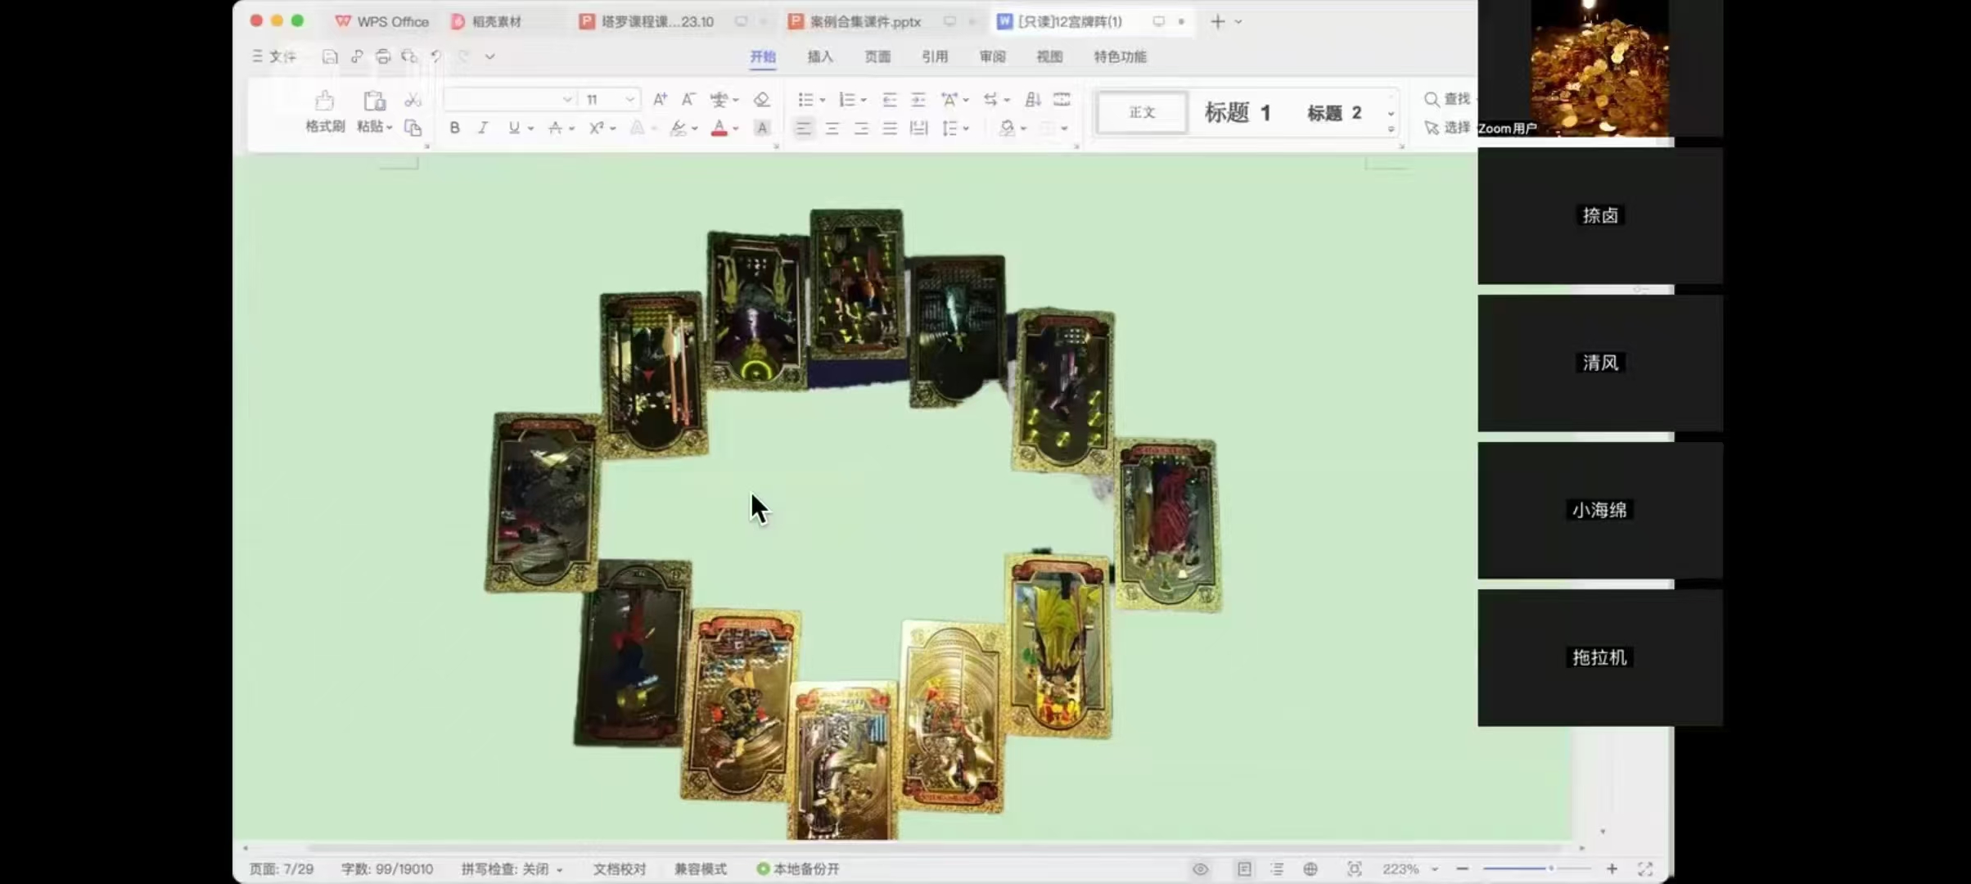
Task: Justify the paragraph text
Action: [x=890, y=129]
